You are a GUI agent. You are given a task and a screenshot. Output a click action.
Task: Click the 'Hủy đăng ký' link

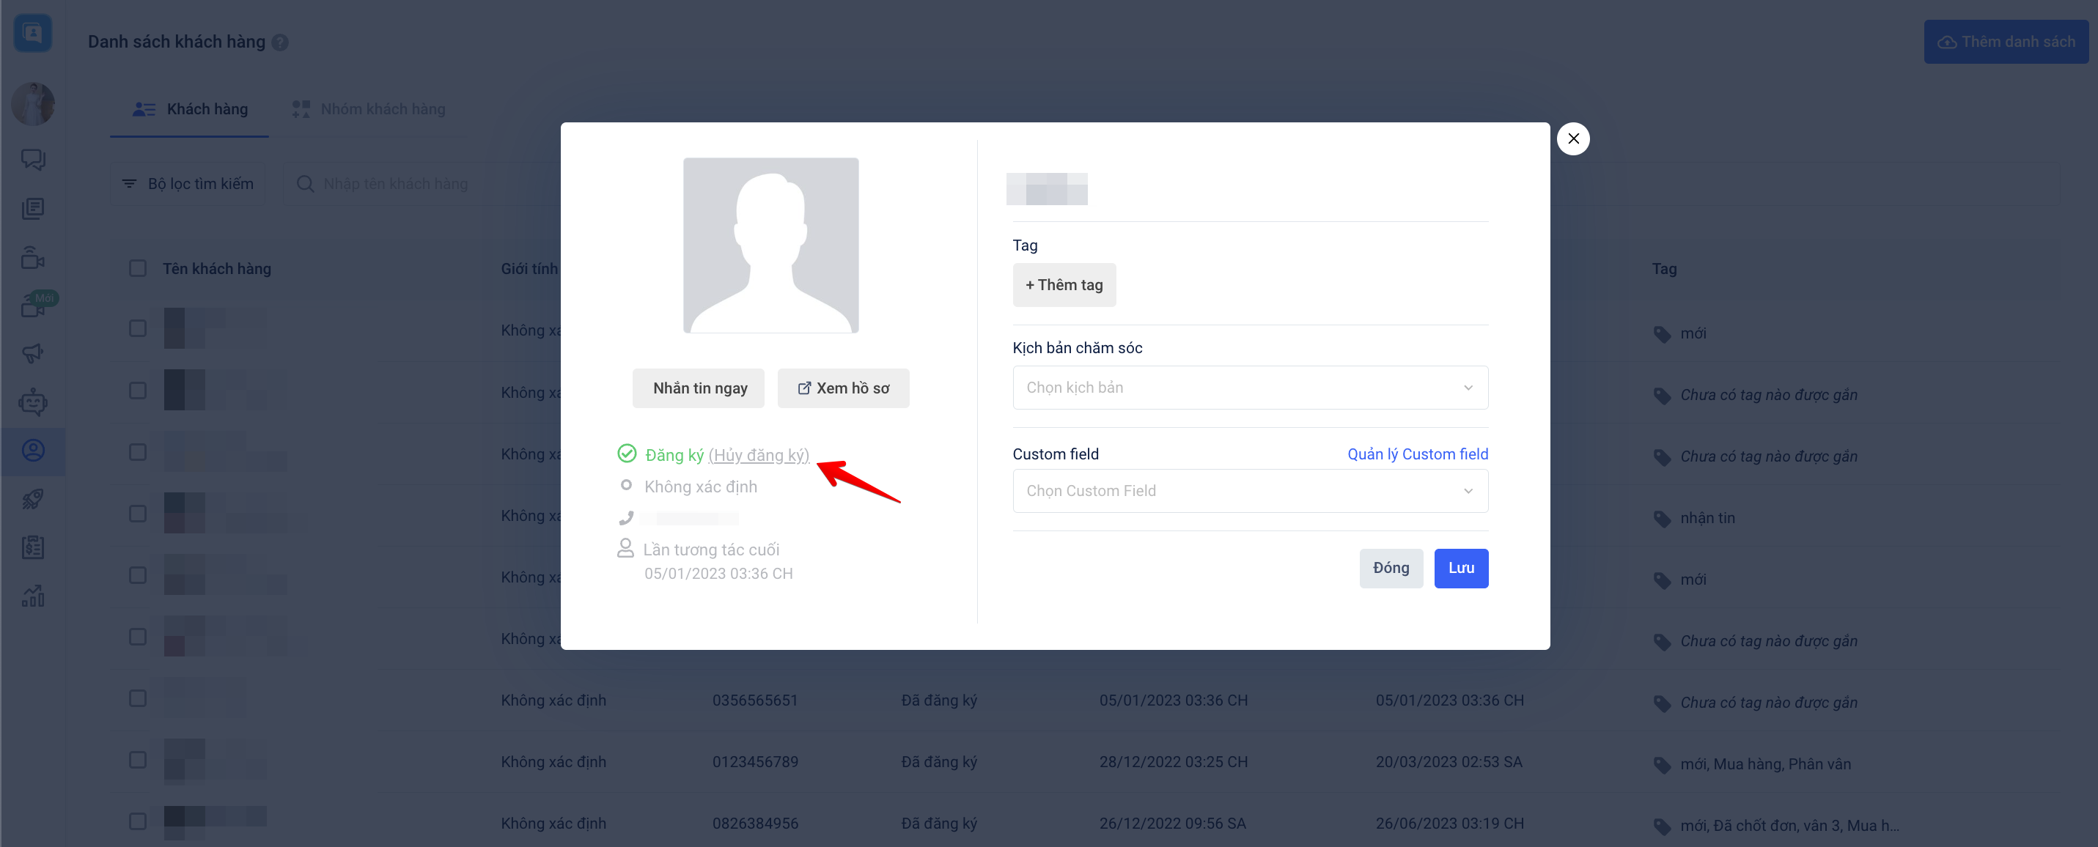[758, 455]
